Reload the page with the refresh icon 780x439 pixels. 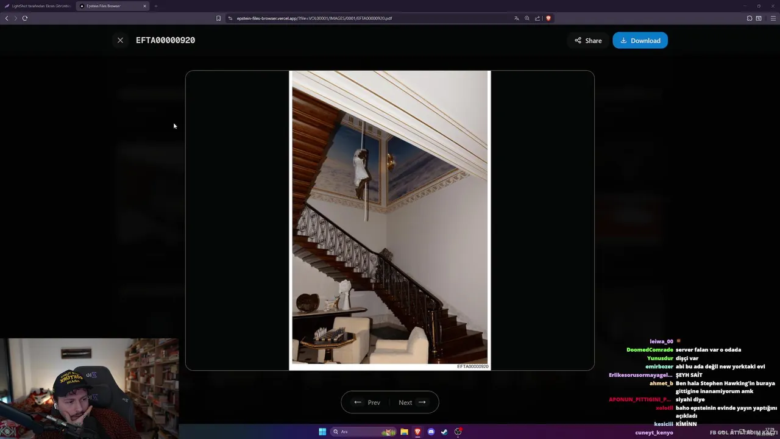(x=25, y=18)
